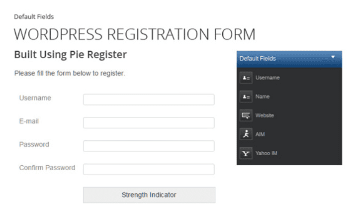Click the Name field icon

click(246, 97)
